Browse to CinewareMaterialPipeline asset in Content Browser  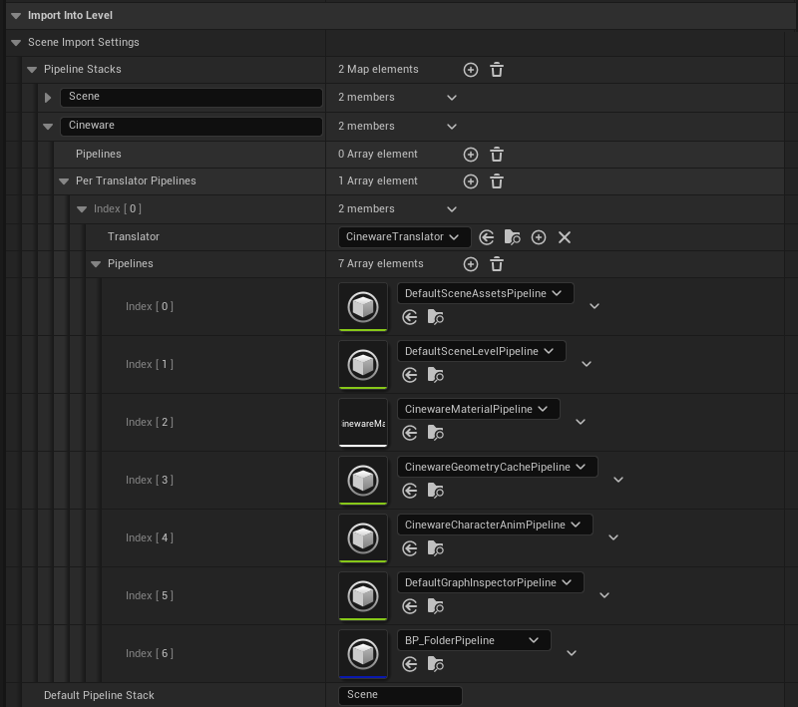coord(435,433)
